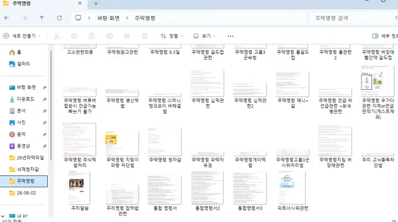Go back with the left arrow
Screen dimensions: 398x222
pos(7,18)
